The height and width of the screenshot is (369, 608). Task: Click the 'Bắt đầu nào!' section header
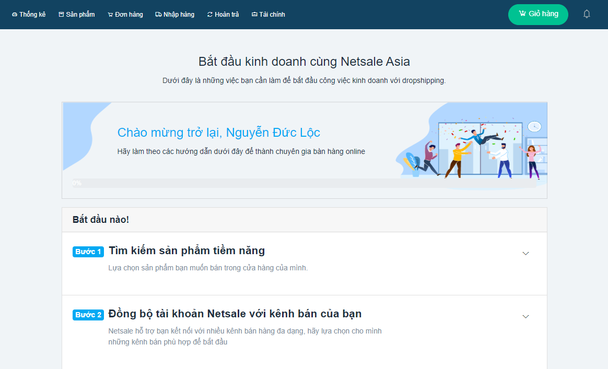coord(101,220)
